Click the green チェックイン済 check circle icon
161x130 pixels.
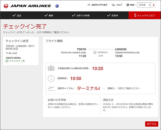(7, 61)
